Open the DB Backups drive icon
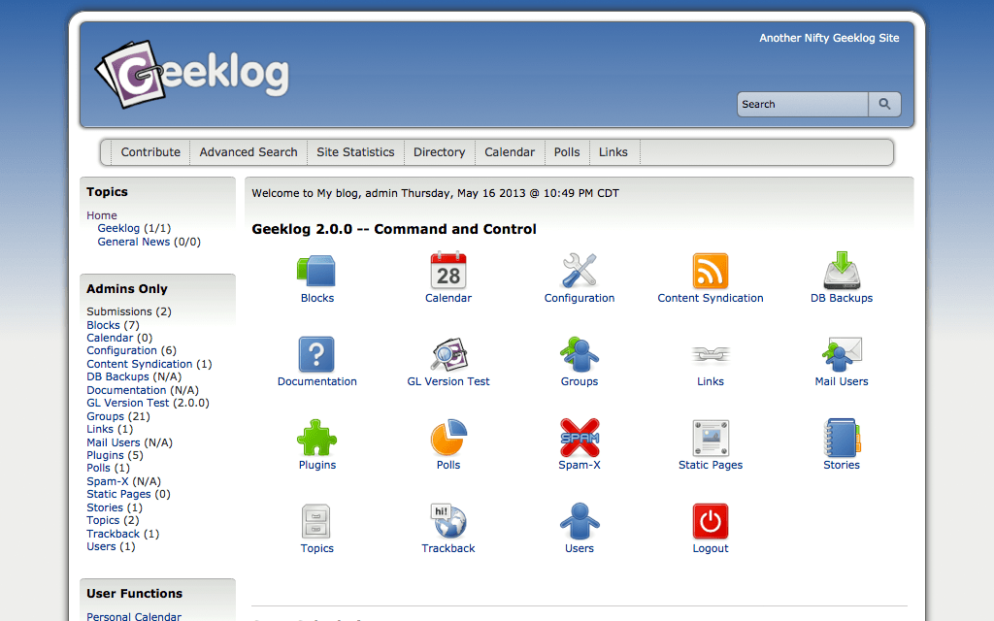Image resolution: width=994 pixels, height=621 pixels. 842,271
